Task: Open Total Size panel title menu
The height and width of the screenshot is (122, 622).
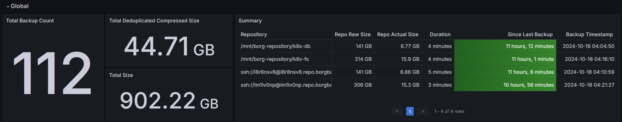Action: pyautogui.click(x=121, y=75)
